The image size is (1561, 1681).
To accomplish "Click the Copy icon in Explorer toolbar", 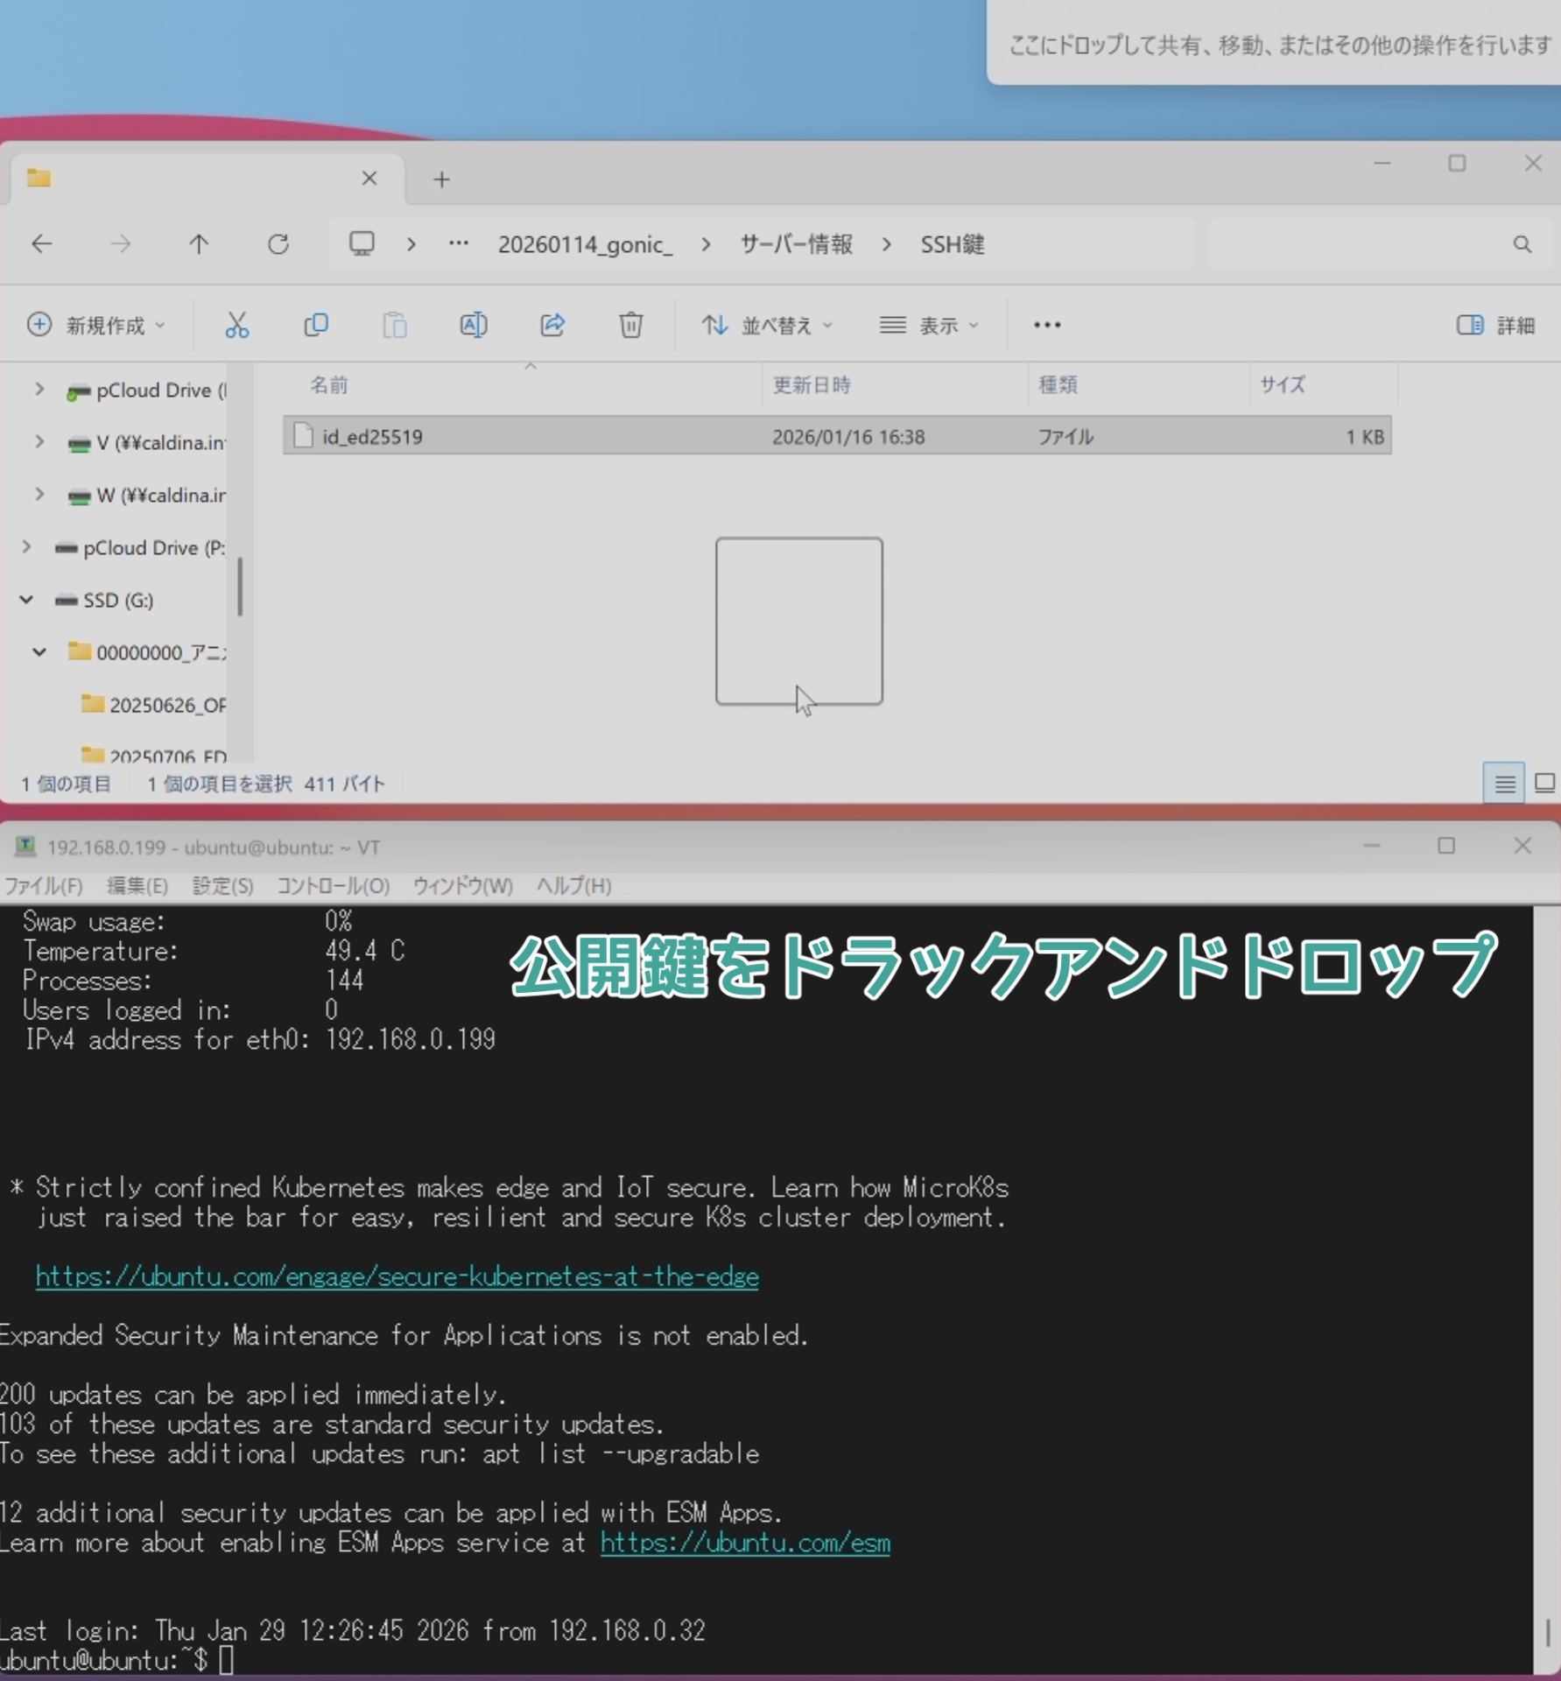I will [x=315, y=326].
